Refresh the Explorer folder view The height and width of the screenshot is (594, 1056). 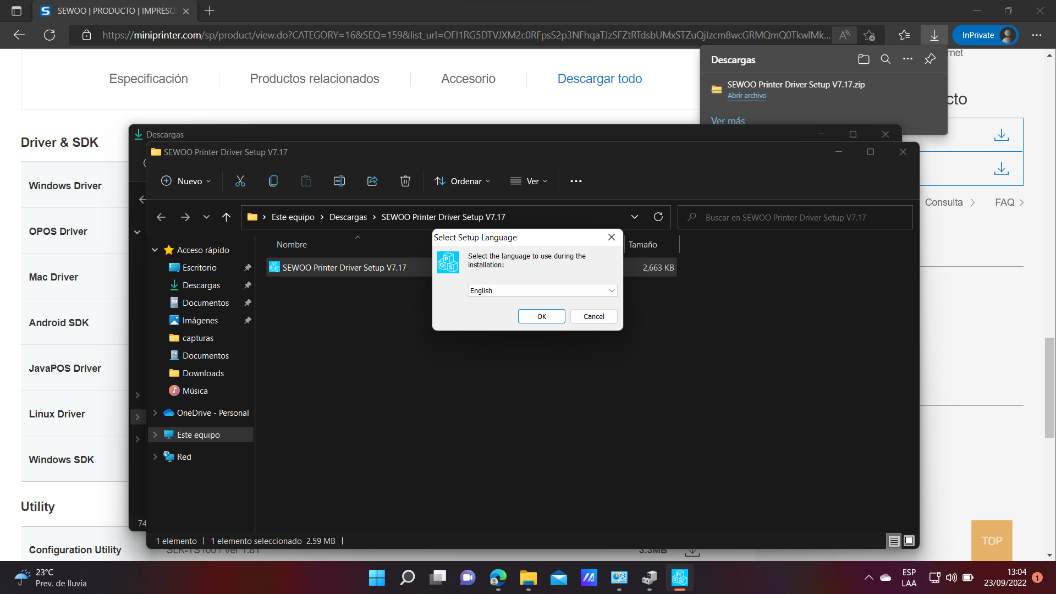[658, 217]
